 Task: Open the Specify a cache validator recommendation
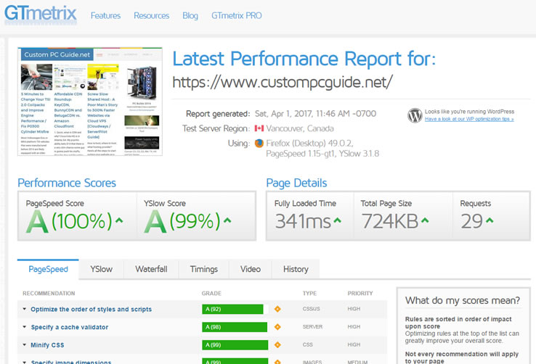tap(70, 327)
